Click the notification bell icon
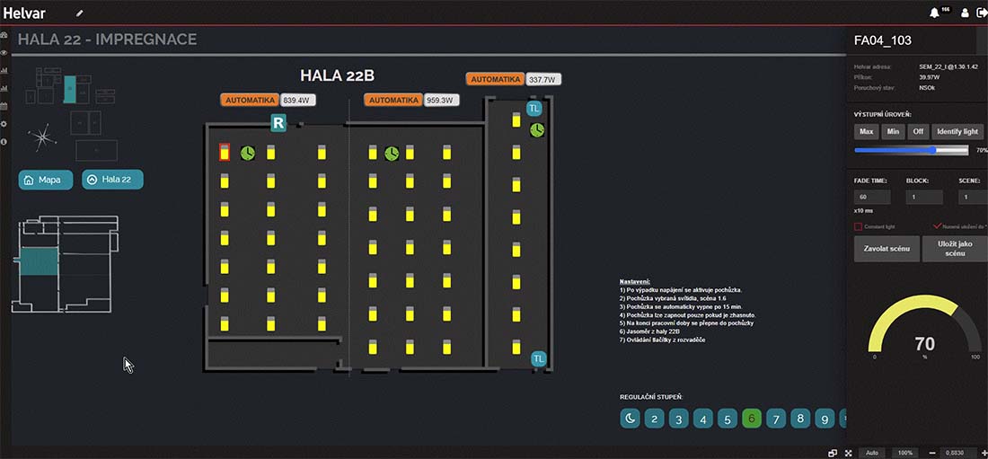 click(935, 13)
